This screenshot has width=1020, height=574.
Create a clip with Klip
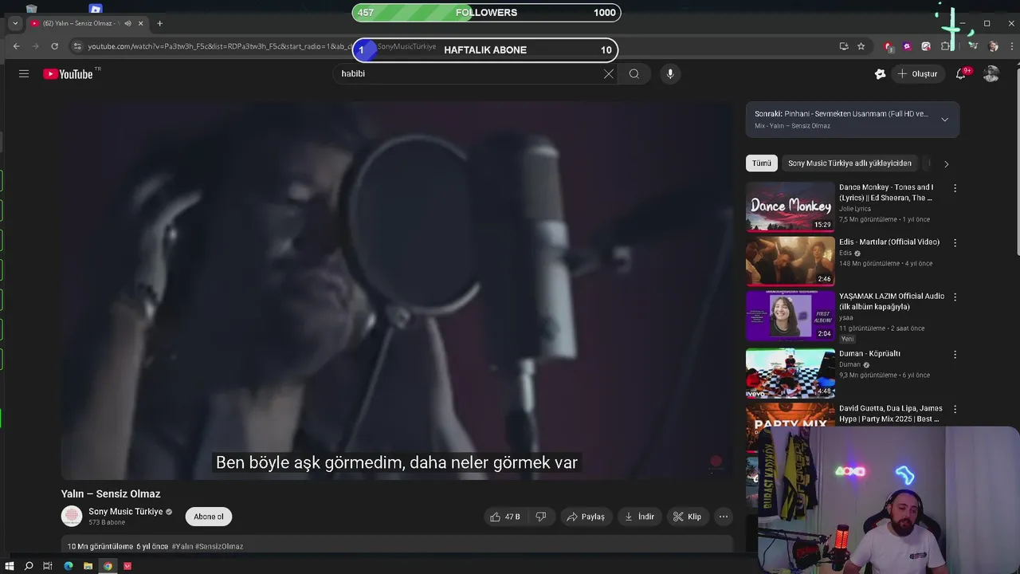[x=687, y=517]
